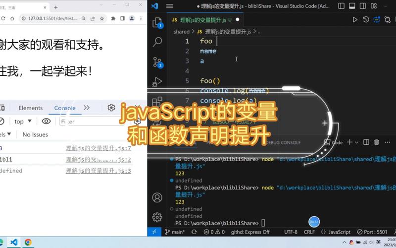Open source link 理解js的变量提升.js:2
The height and width of the screenshot is (248, 396).
(x=98, y=159)
